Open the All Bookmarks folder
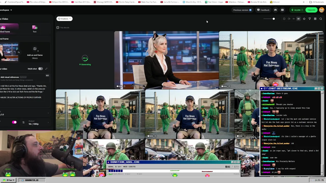The image size is (326, 183). [317, 2]
